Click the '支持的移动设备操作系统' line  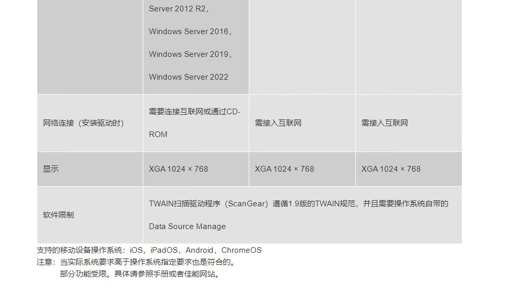pos(149,250)
